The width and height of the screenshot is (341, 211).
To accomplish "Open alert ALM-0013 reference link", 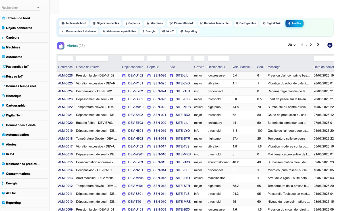I will (65, 178).
